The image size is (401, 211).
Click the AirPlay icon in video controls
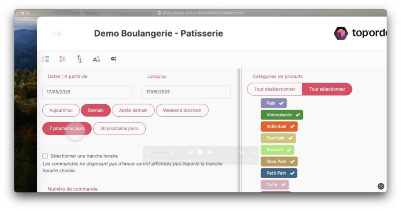[231, 152]
